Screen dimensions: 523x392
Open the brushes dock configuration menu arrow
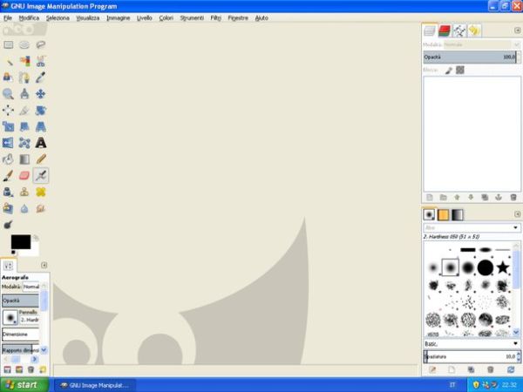click(x=517, y=214)
